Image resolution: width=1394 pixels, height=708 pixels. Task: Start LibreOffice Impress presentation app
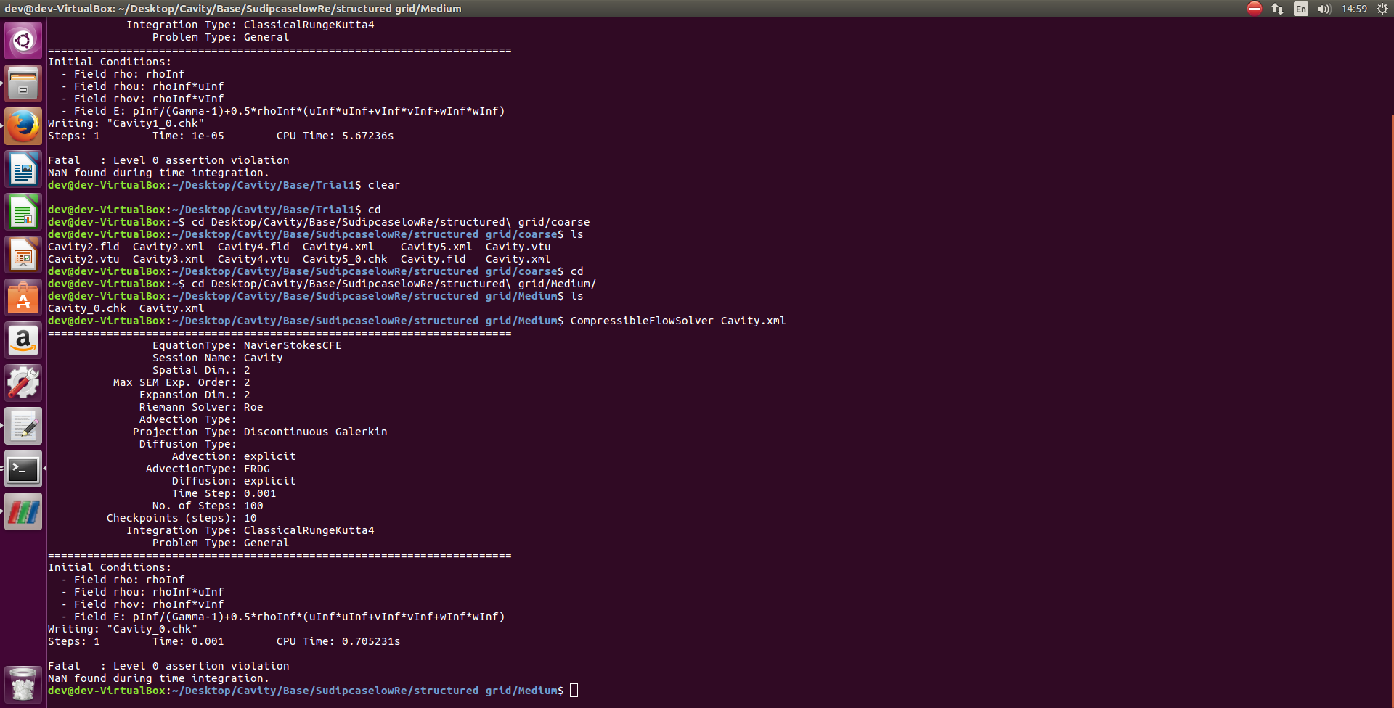23,255
